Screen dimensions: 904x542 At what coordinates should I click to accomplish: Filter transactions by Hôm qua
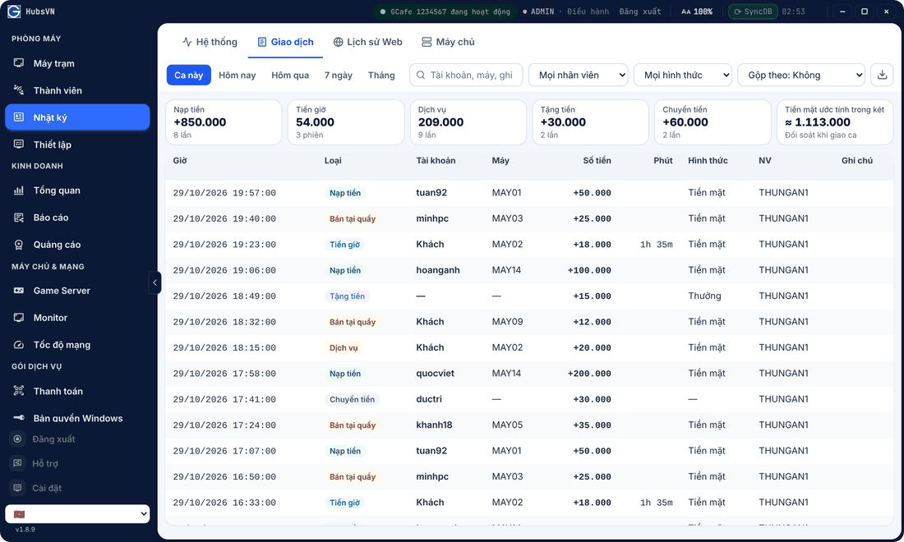coord(290,75)
